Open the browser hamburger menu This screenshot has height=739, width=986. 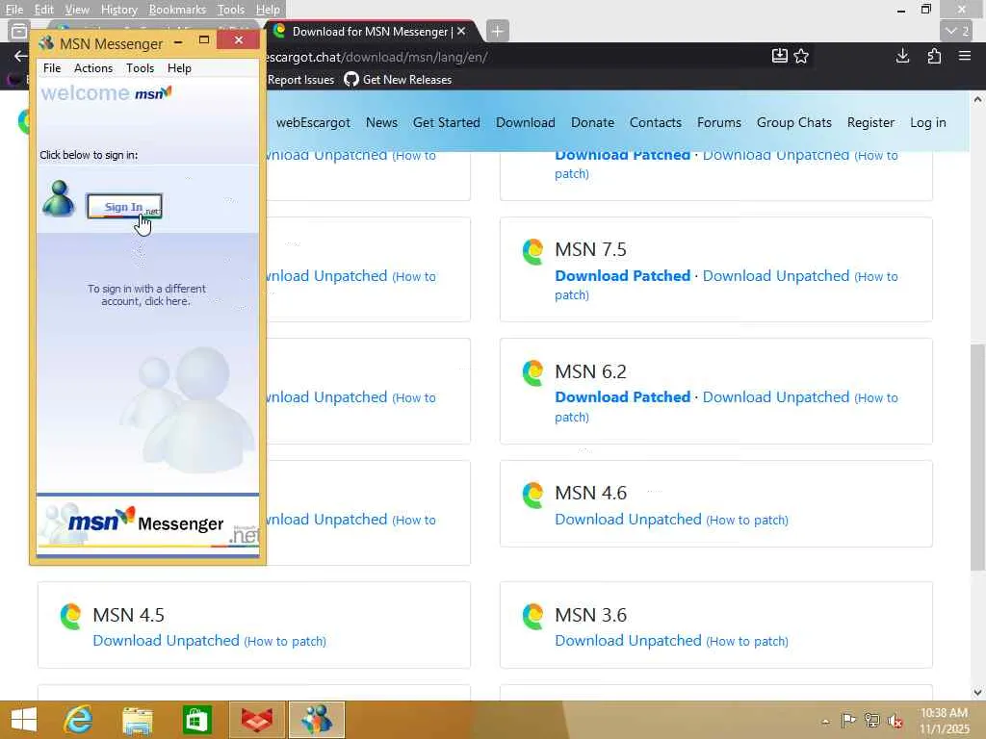[965, 56]
